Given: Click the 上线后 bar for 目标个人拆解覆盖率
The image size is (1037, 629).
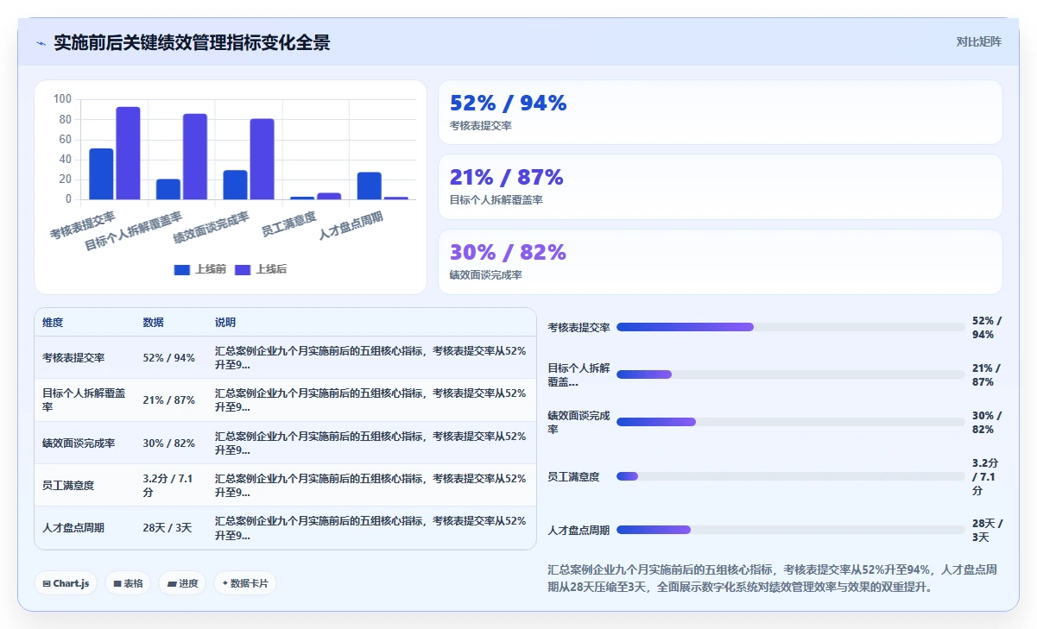Looking at the screenshot, I should (x=195, y=156).
